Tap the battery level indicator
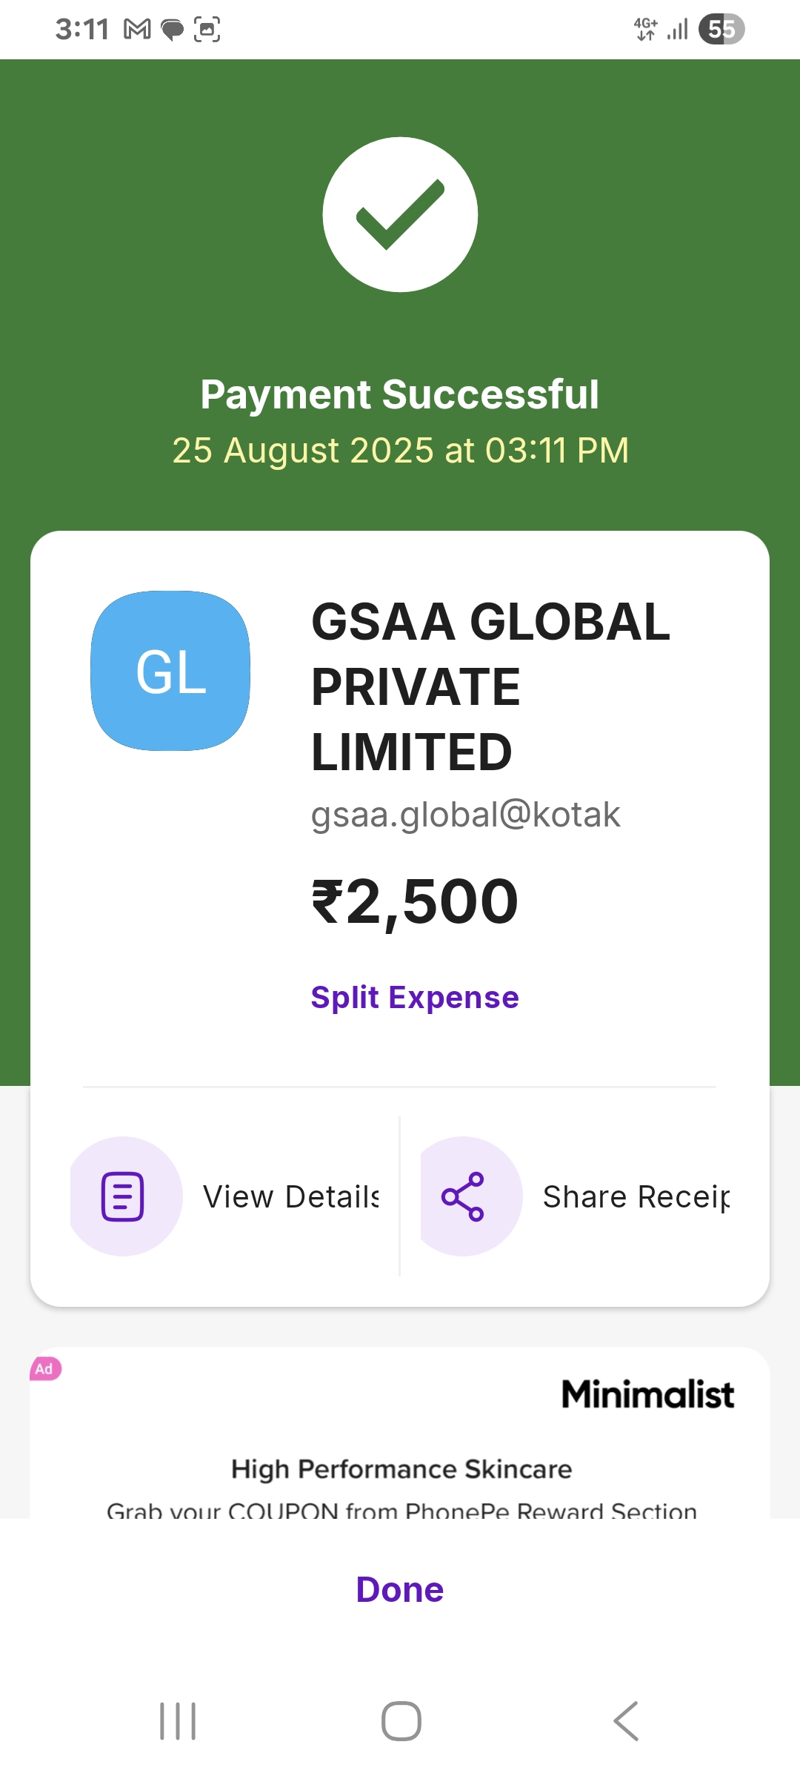Image resolution: width=800 pixels, height=1779 pixels. point(721,30)
